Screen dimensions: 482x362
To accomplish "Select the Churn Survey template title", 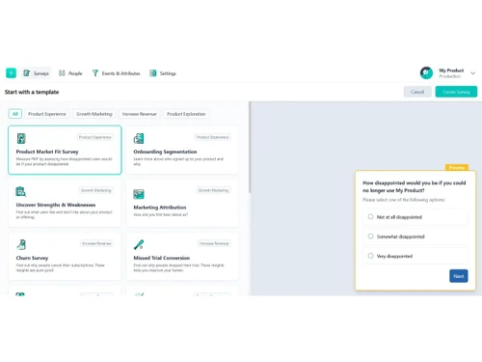I will pyautogui.click(x=32, y=258).
